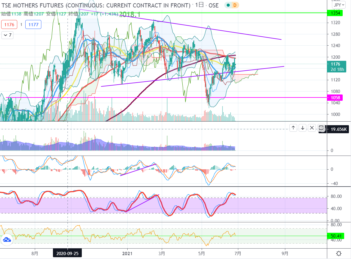Move the volume pane up
Screen dimensions: 351x259
coord(293,128)
